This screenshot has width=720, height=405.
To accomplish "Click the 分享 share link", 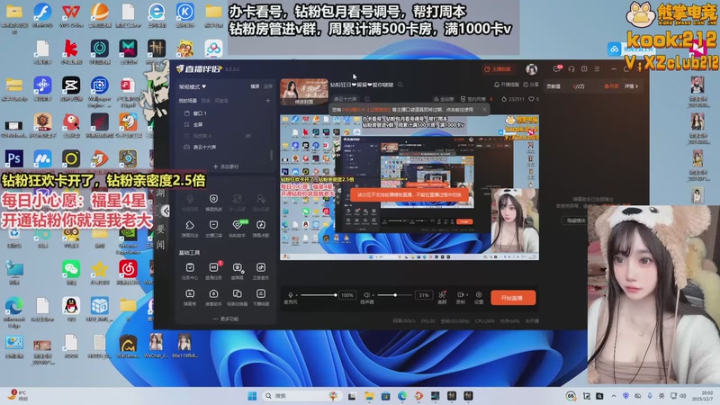I will click(x=531, y=85).
